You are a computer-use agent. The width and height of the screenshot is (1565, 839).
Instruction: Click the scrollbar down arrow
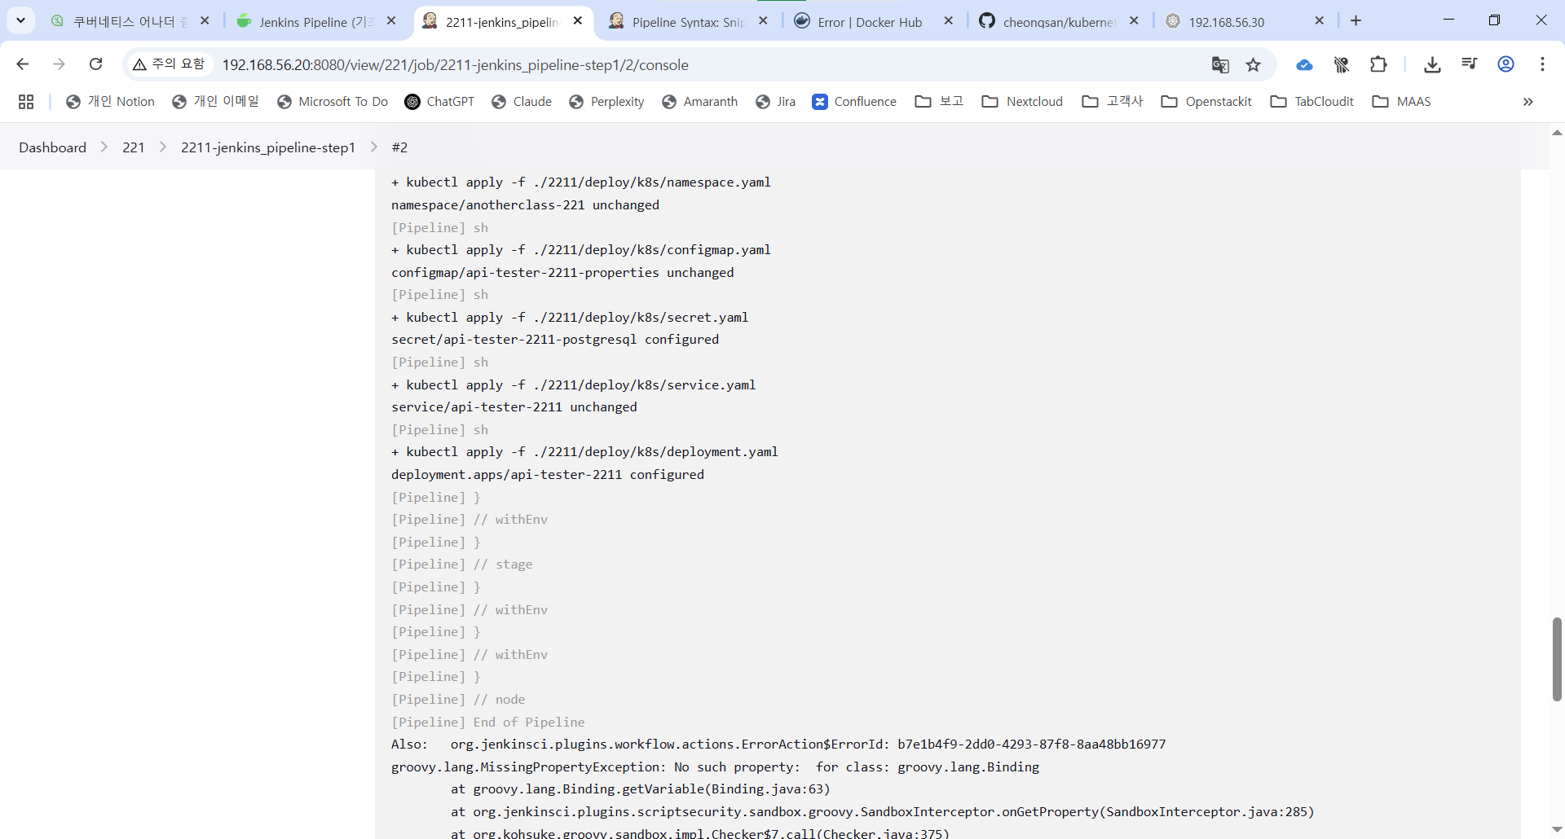(1557, 830)
